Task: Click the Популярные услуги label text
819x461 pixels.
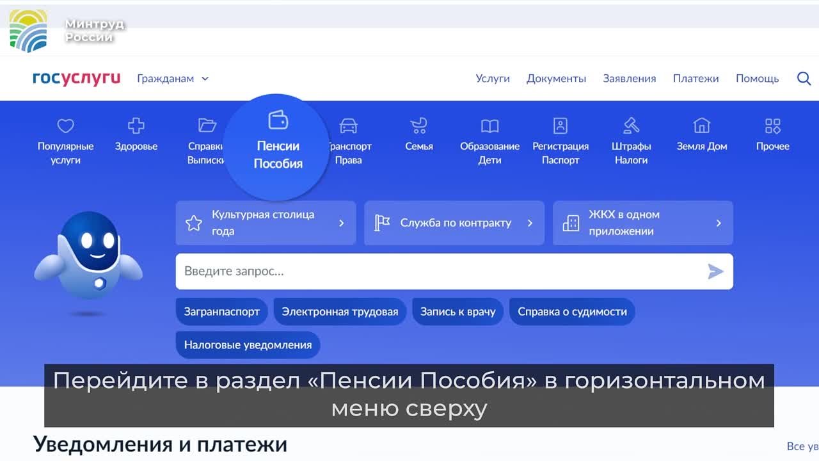Action: click(x=65, y=153)
